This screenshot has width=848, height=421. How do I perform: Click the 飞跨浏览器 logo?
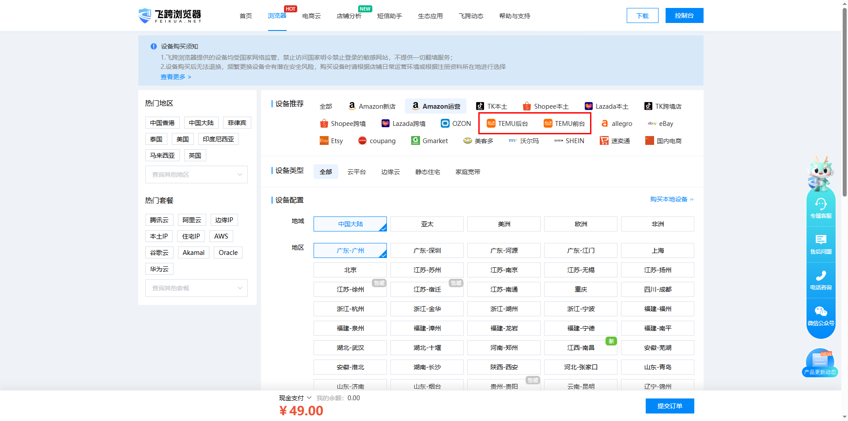tap(170, 16)
